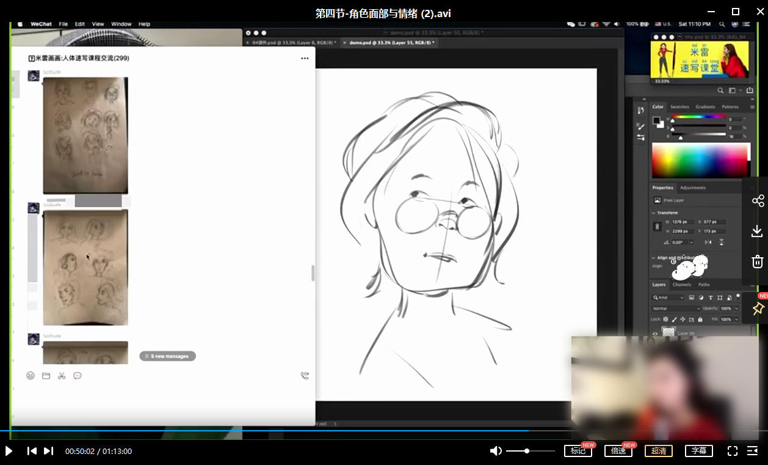Open the 倍速 playback speed menu
The width and height of the screenshot is (768, 465).
618,451
